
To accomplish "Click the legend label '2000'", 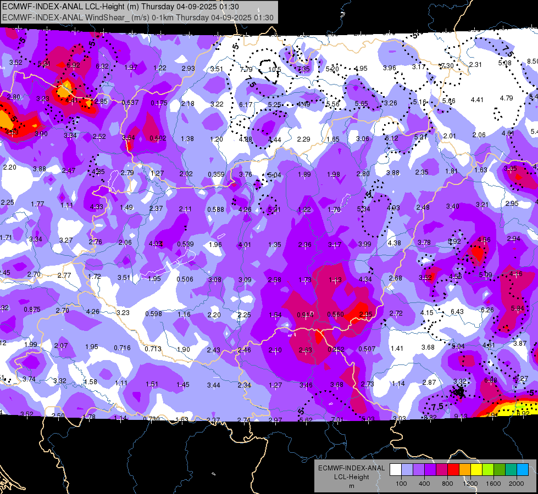I will coord(517,484).
